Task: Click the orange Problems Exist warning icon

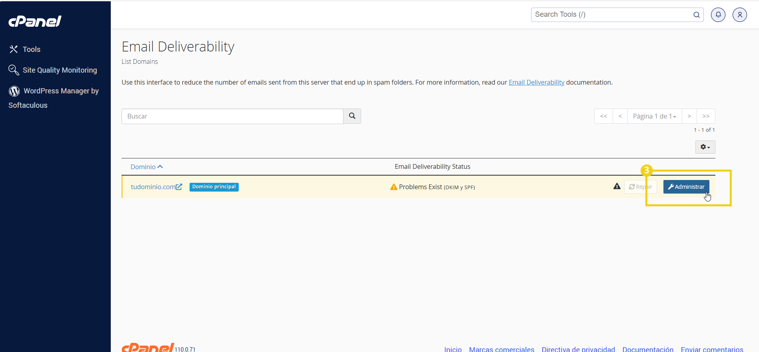Action: click(x=393, y=187)
